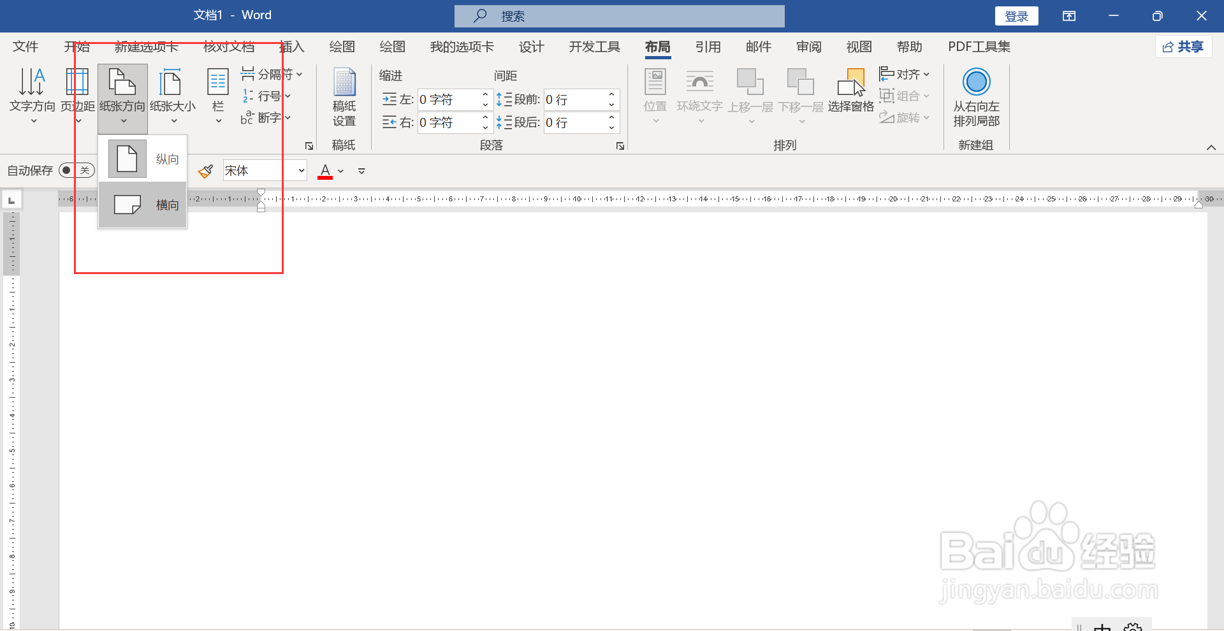Click the left indent (左) input field
This screenshot has height=631, width=1224.
tap(448, 99)
